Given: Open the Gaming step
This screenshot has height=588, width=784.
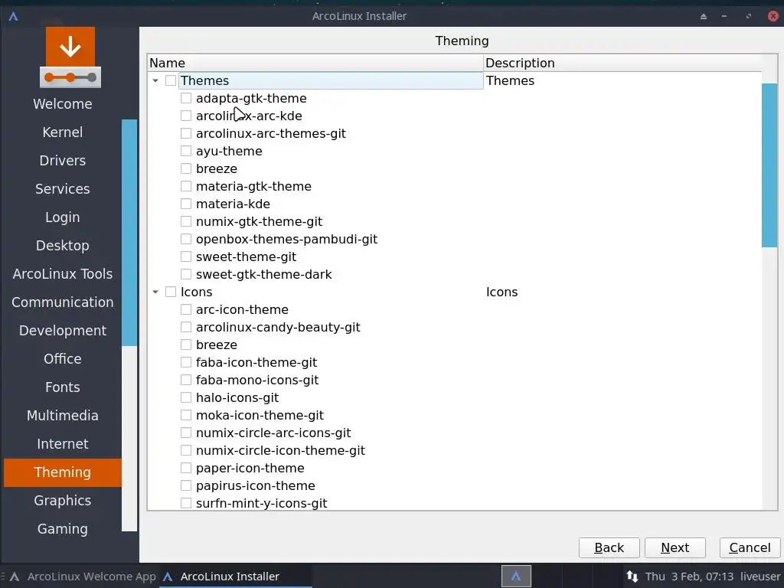Looking at the screenshot, I should pos(63,529).
